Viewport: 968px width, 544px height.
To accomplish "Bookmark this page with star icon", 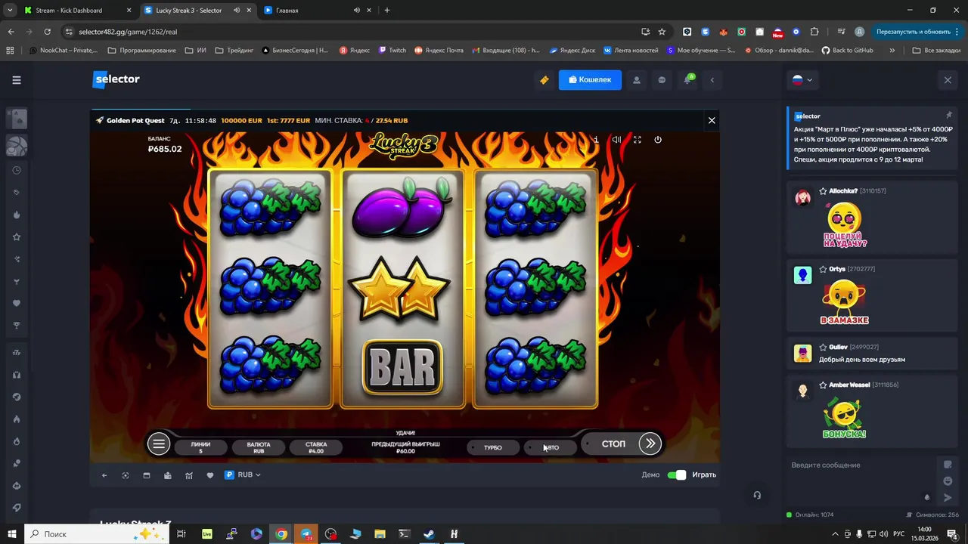I will [662, 32].
